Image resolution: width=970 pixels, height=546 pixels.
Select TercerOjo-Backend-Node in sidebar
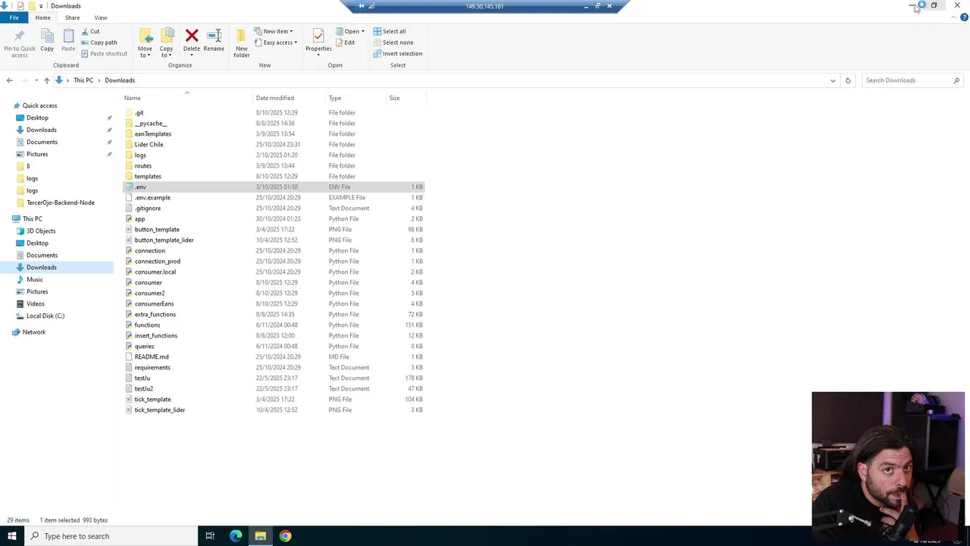tap(61, 202)
